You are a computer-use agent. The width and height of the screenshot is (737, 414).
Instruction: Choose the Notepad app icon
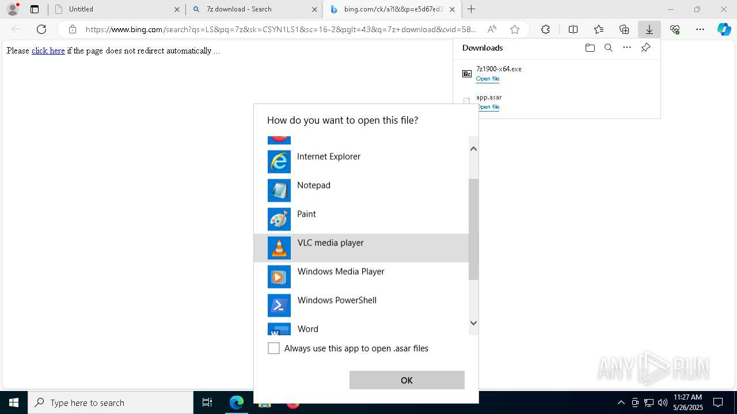pos(279,190)
